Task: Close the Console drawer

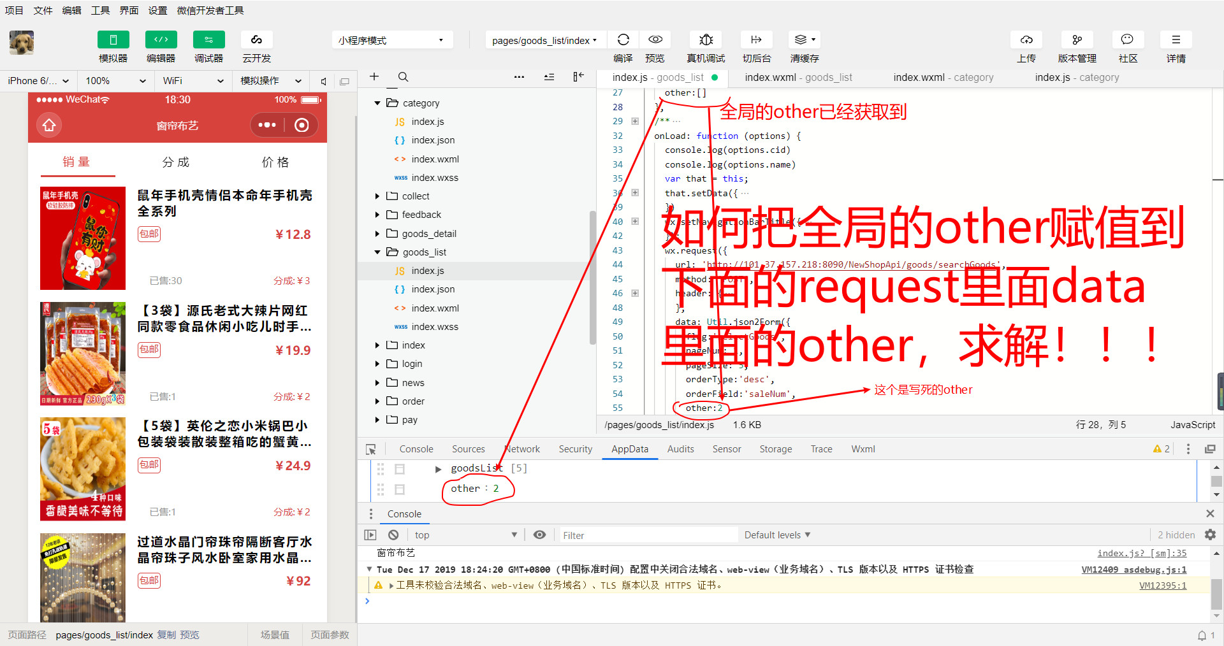Action: [1210, 513]
